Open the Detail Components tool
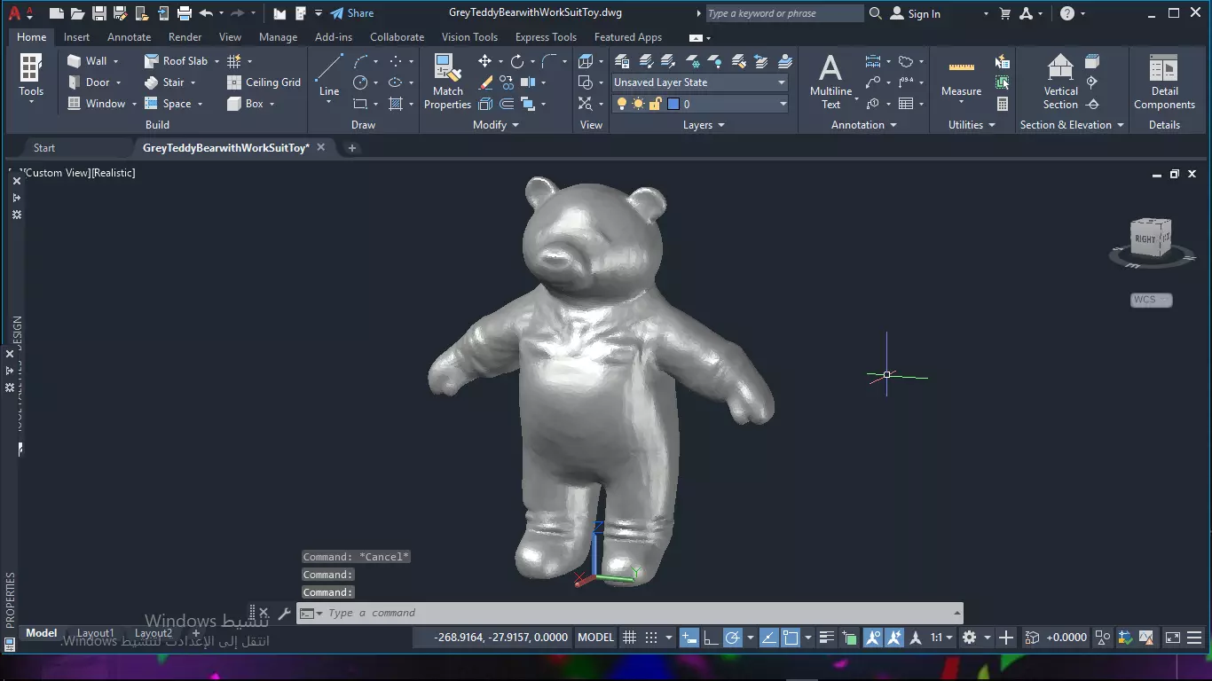This screenshot has width=1212, height=681. click(x=1164, y=82)
